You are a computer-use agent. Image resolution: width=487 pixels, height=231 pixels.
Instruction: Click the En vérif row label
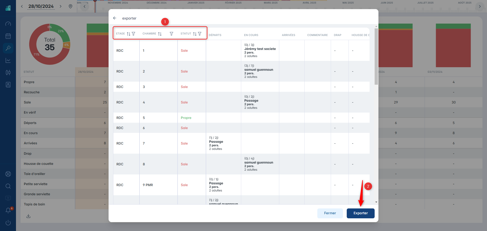(x=30, y=113)
